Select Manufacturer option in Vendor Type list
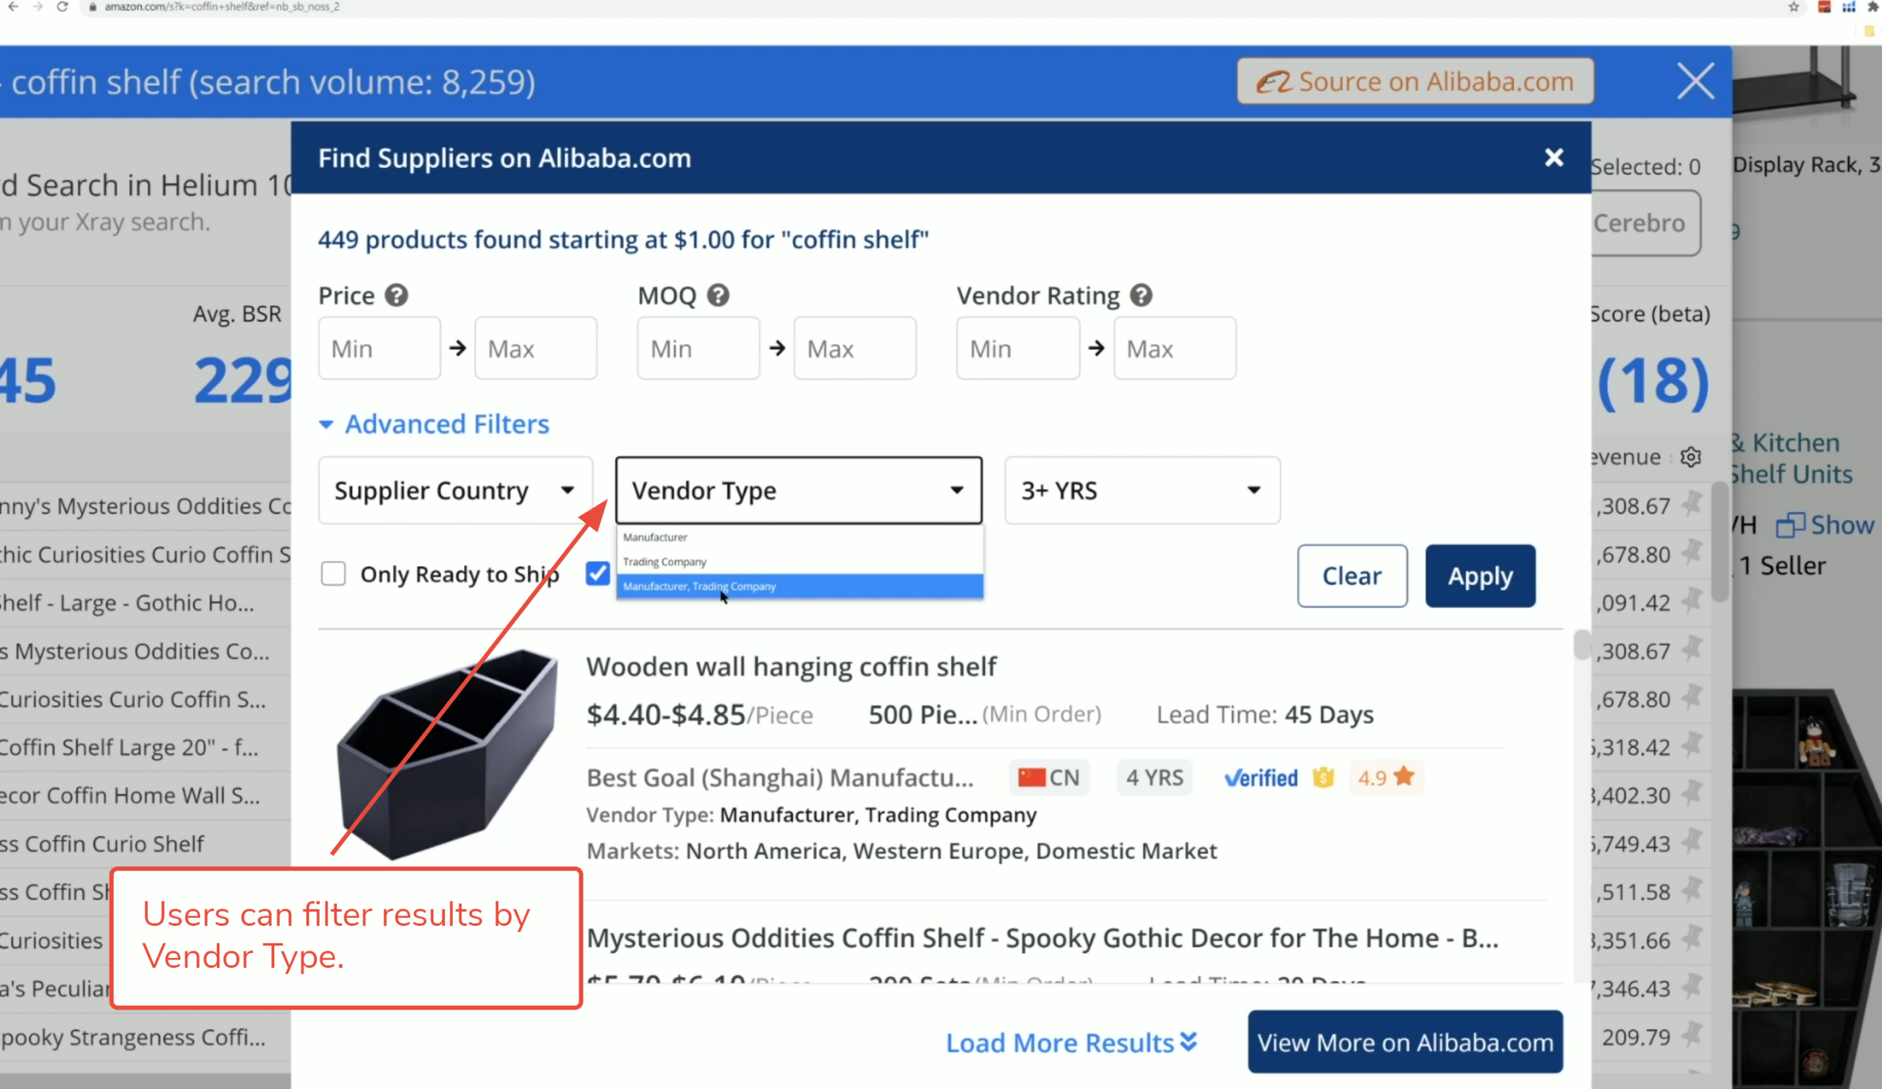The height and width of the screenshot is (1089, 1882). click(x=655, y=537)
